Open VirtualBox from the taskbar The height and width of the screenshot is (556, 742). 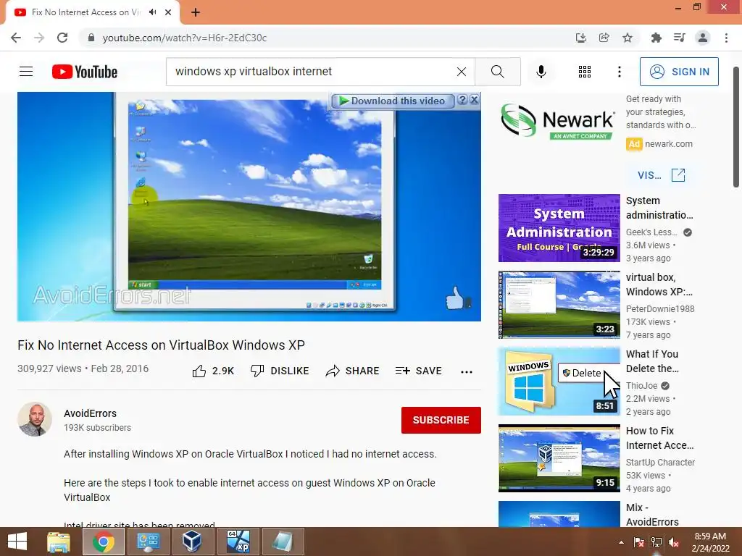pyautogui.click(x=192, y=542)
